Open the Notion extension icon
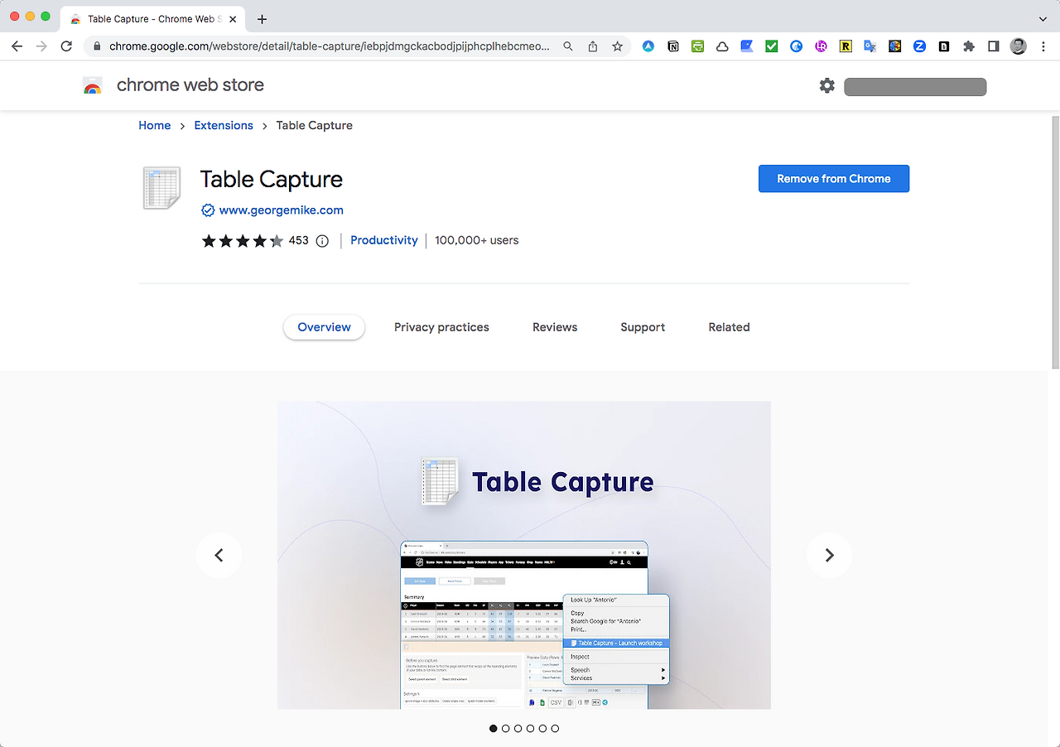 673,46
